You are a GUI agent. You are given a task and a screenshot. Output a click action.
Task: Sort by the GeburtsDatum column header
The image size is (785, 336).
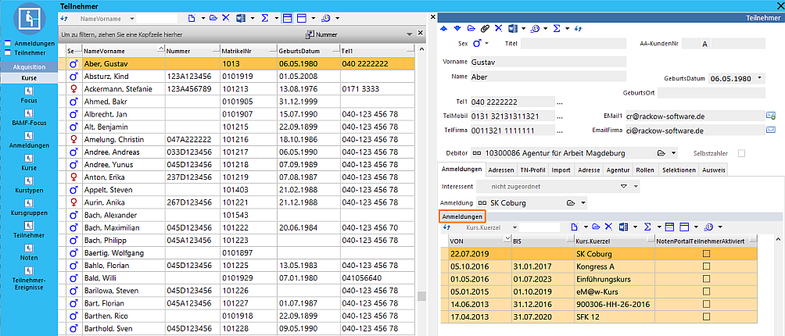pos(307,51)
